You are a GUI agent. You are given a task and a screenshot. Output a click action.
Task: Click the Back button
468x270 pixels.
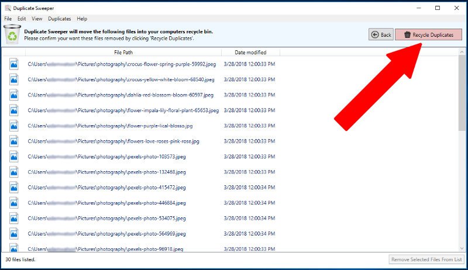coord(381,34)
